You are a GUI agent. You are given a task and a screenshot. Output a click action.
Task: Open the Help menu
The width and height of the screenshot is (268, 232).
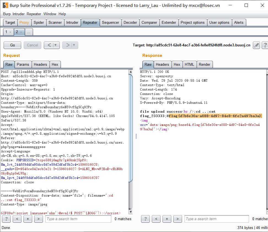(62, 14)
